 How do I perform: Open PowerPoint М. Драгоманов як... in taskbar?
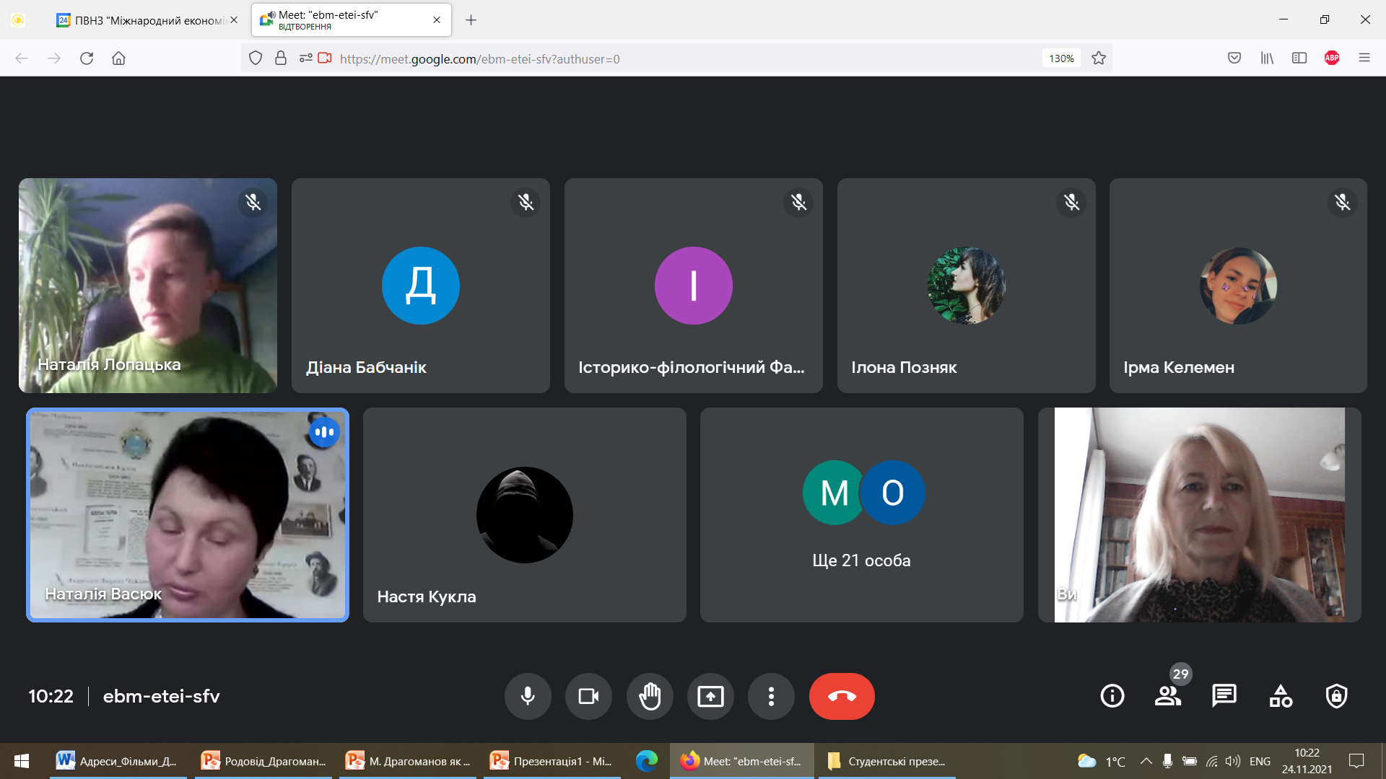click(408, 761)
